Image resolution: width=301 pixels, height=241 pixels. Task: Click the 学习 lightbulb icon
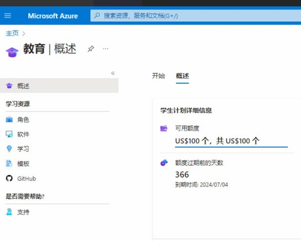pos(9,149)
